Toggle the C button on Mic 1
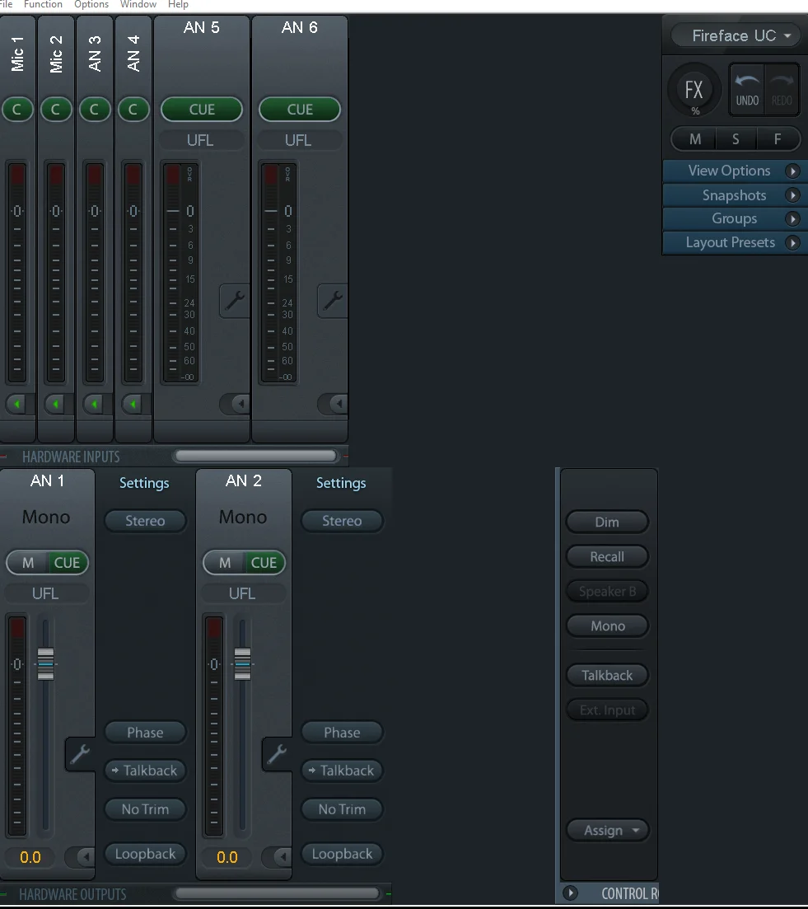 (17, 110)
